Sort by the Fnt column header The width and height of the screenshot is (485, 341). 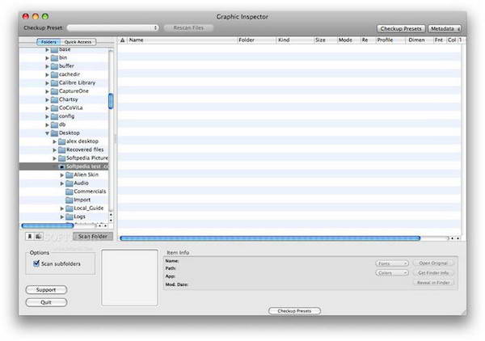coord(439,40)
